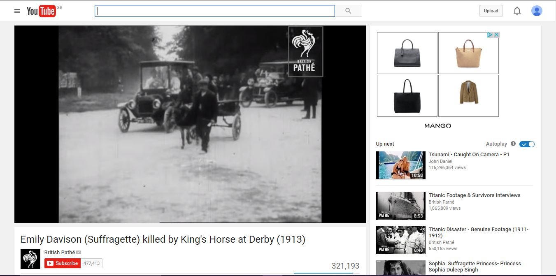
Task: Click the search magnifier button
Action: 348,11
